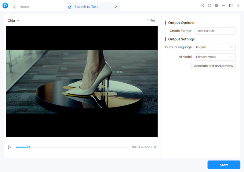Open the hamburger menu icon
This screenshot has height=172, width=244.
(x=217, y=6)
